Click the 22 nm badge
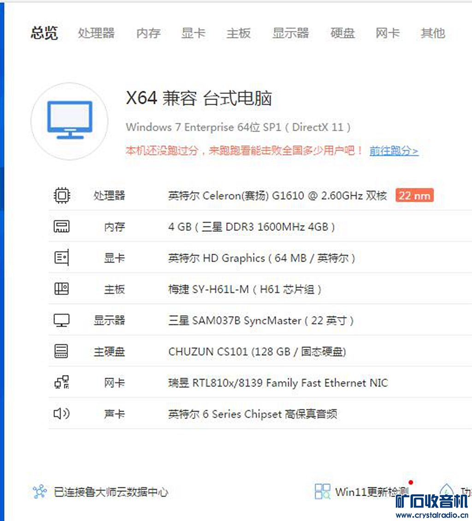 [414, 195]
